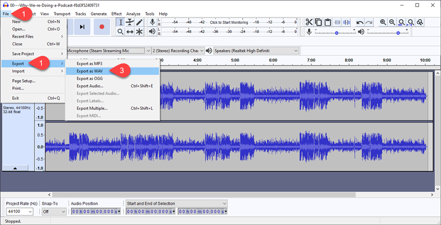Choose Export as WAV from the submenu
The image size is (441, 225).
tap(90, 71)
